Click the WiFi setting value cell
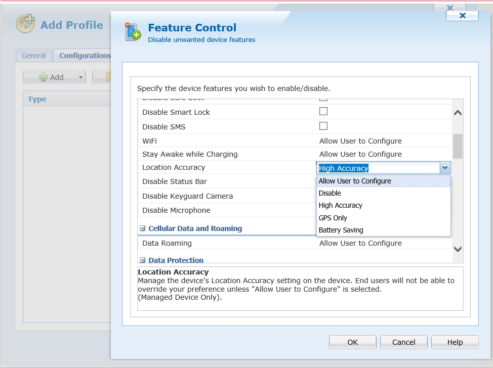Image resolution: width=493 pixels, height=368 pixels. (x=360, y=141)
